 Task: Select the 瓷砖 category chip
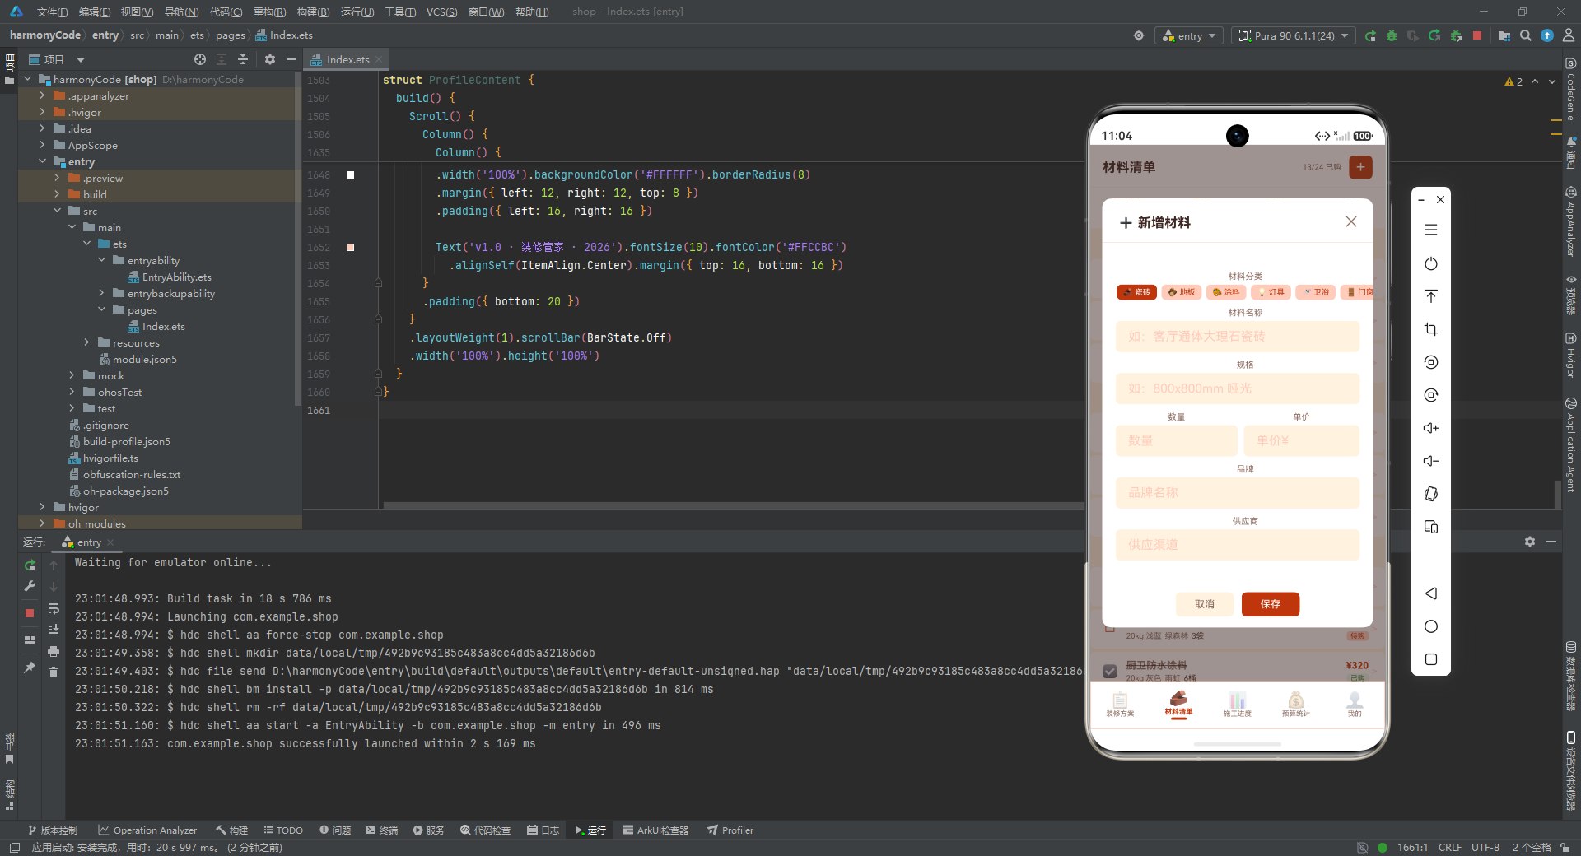point(1137,292)
